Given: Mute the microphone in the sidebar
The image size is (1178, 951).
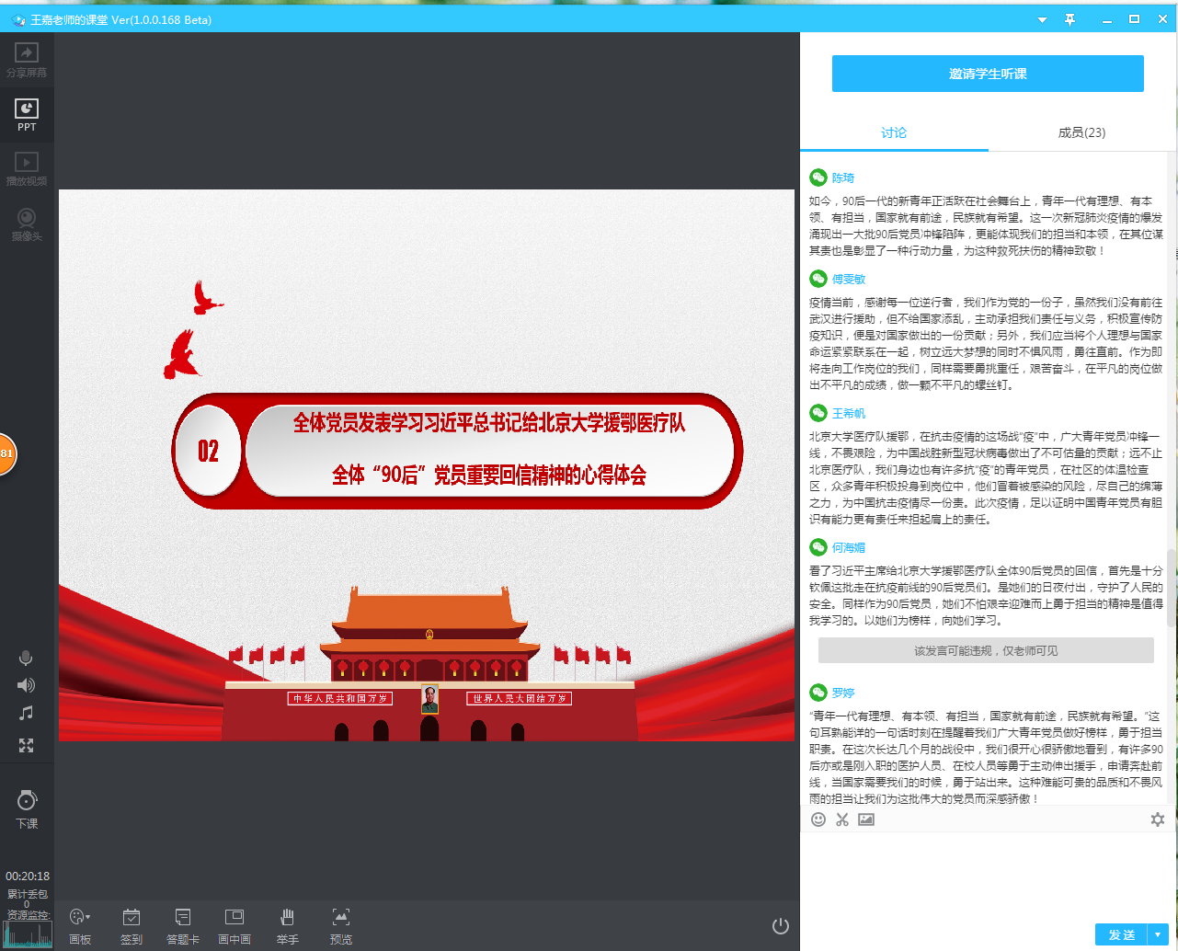Looking at the screenshot, I should click(x=26, y=658).
